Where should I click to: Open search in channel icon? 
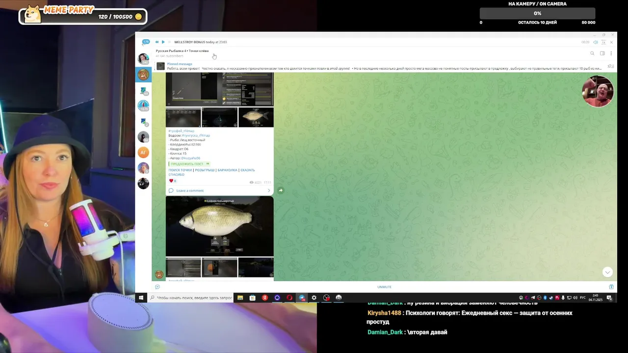[x=592, y=53]
